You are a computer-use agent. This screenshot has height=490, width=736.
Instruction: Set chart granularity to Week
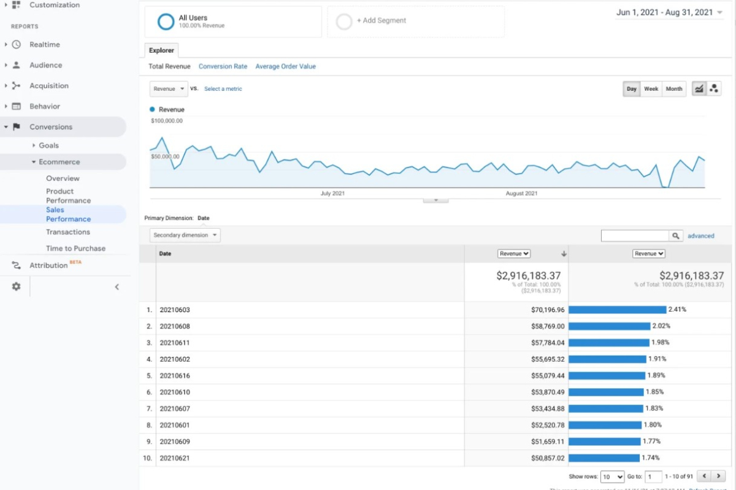point(651,89)
